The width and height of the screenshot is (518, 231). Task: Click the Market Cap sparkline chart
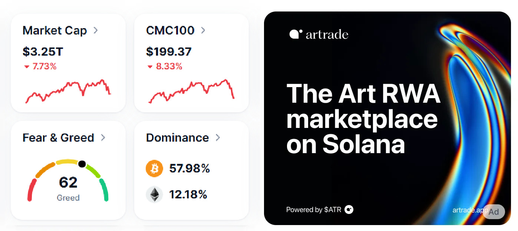coord(68,91)
